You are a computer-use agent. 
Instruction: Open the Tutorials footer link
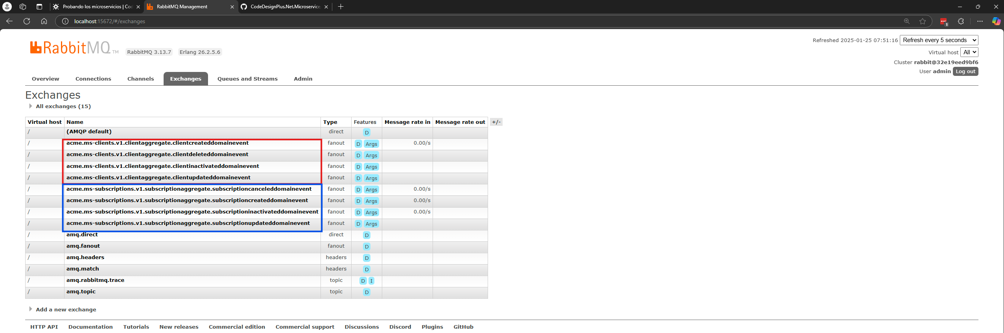tap(136, 327)
